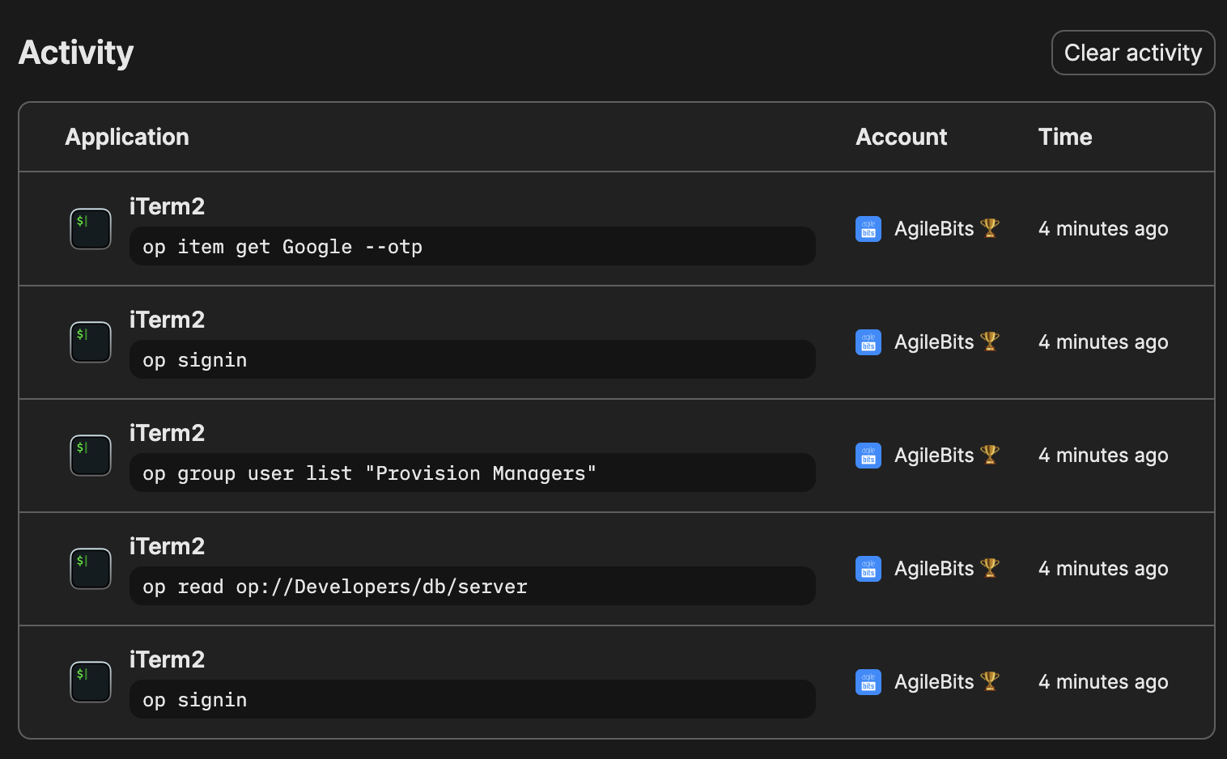Viewport: 1227px width, 759px height.
Task: Click AgileBits account name in 'op group user list' row
Action: [934, 456]
